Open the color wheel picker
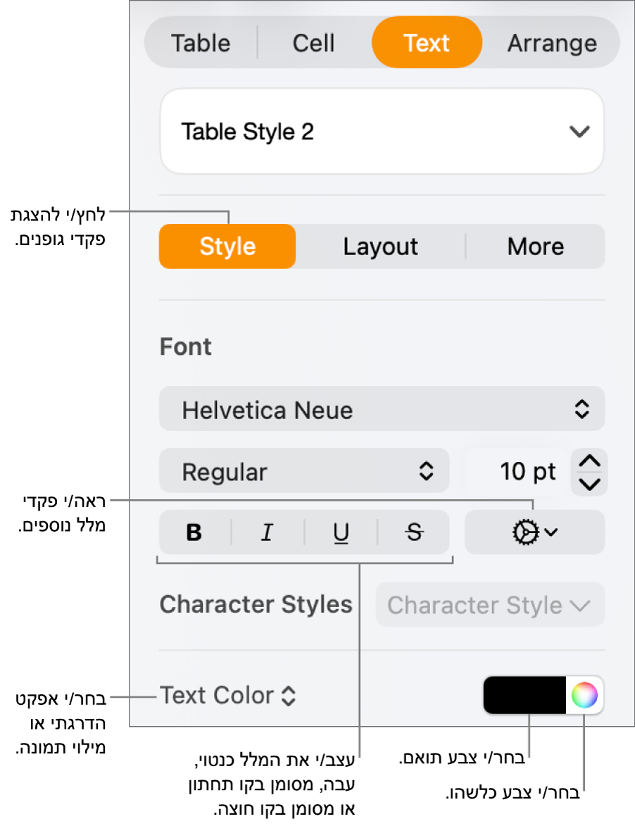 [584, 696]
